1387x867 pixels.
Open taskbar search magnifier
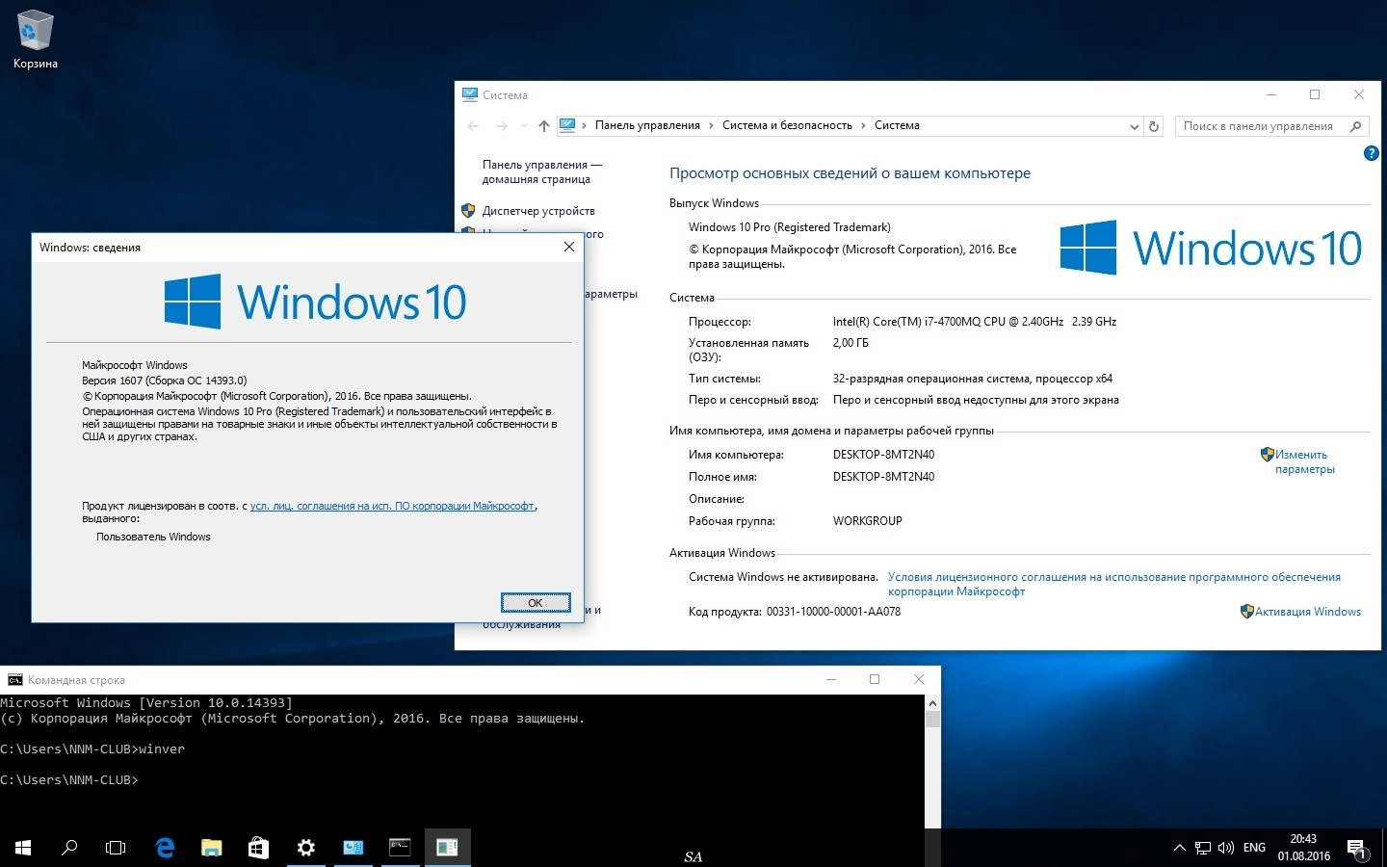[69, 848]
